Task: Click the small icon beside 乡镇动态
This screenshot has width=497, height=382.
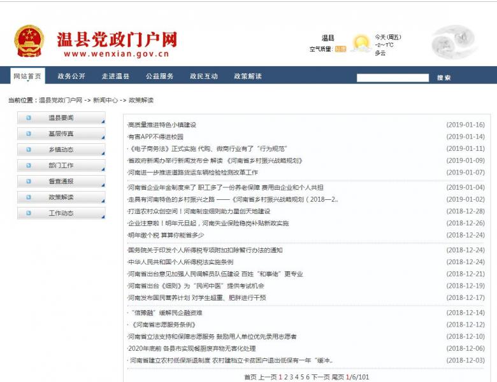Action: pos(29,150)
